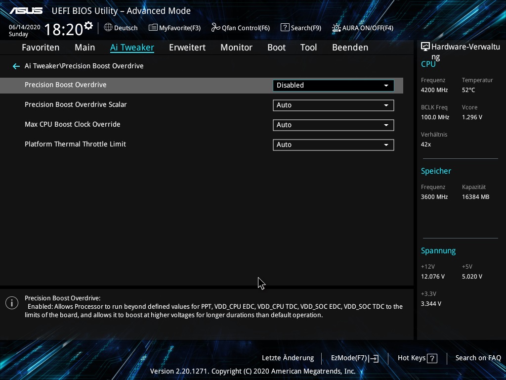Open Precision Boost Overdrive Scalar dropdown
Screen dimensions: 506x380
334,105
